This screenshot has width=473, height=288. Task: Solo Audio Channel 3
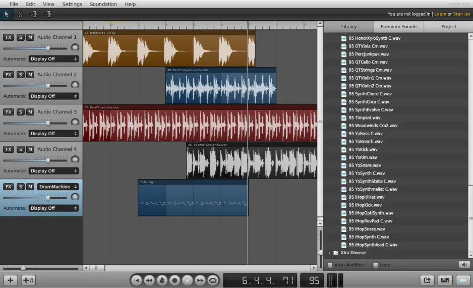pos(21,112)
